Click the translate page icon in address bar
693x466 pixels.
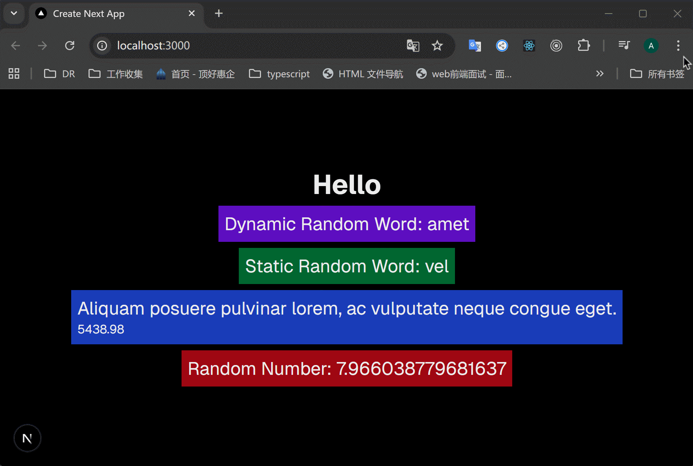click(x=413, y=46)
